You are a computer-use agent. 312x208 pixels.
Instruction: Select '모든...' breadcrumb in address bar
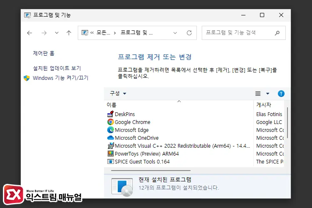pos(103,32)
